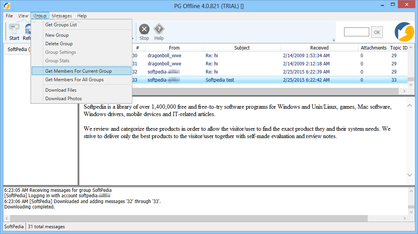Expand the toolbar overflow arrow

coord(334,40)
